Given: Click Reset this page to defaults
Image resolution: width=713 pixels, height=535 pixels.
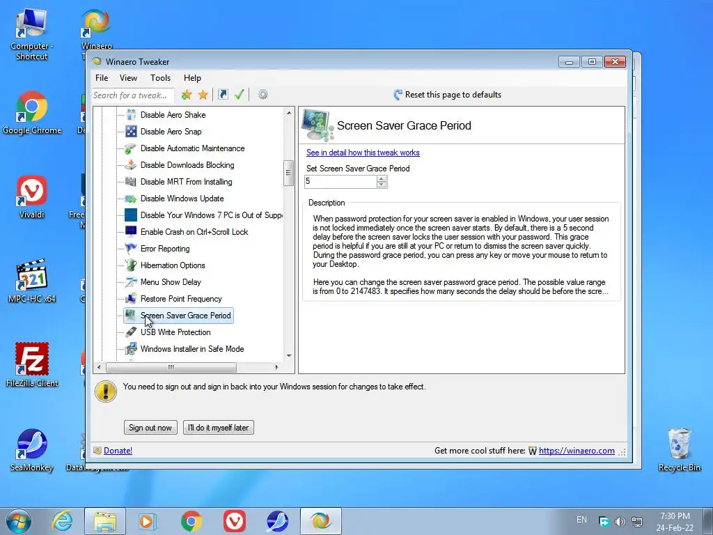Looking at the screenshot, I should [448, 95].
